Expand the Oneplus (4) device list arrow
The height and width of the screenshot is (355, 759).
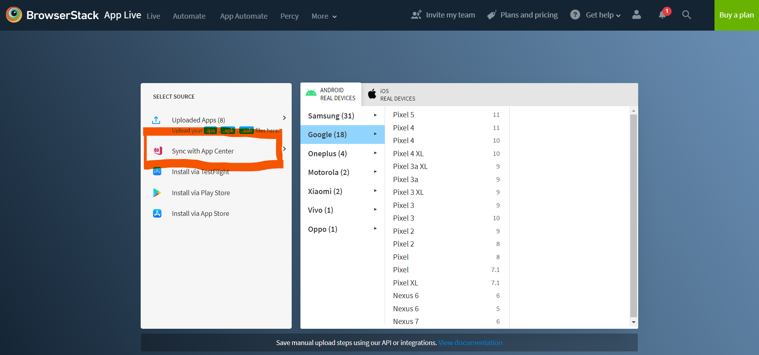point(375,153)
